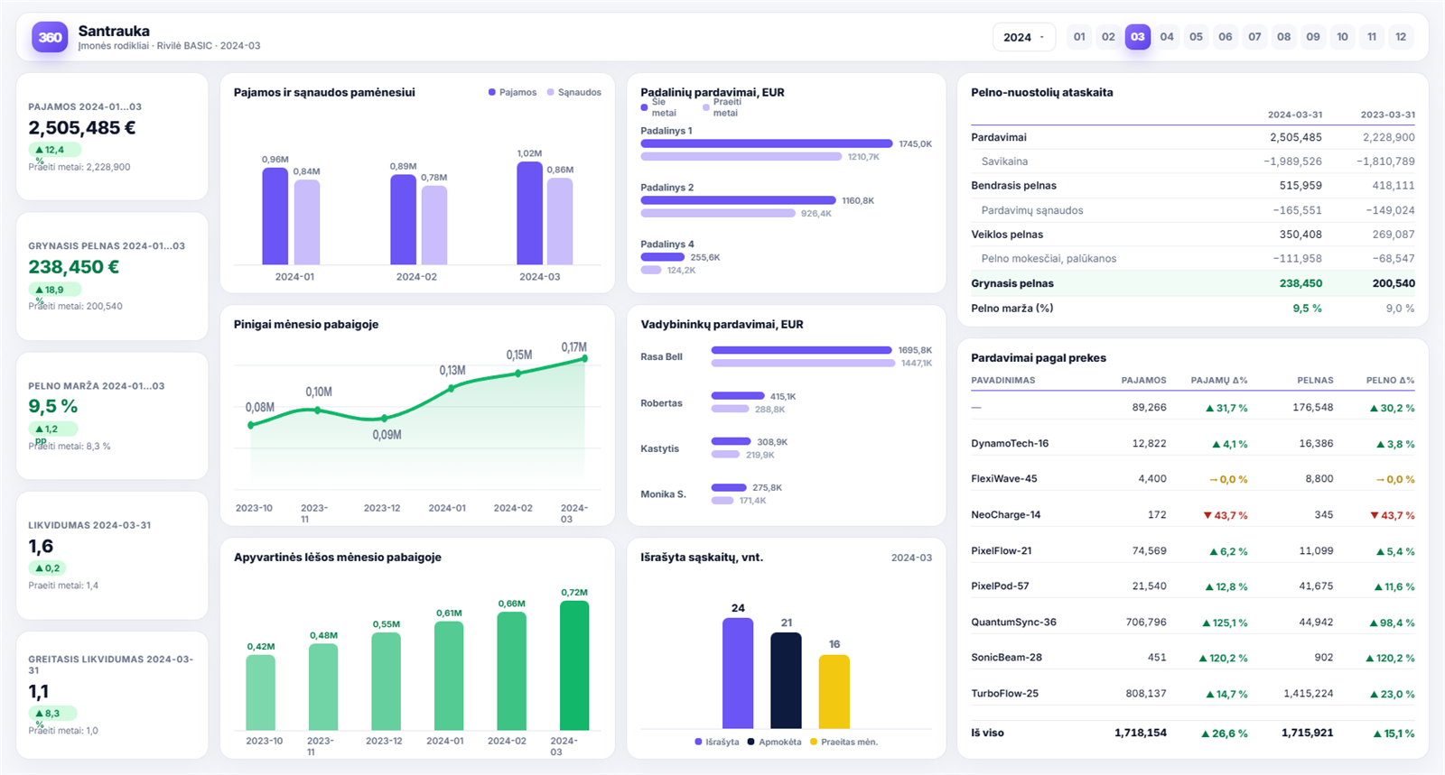The width and height of the screenshot is (1445, 775).
Task: Switch to month 04
Action: (1167, 37)
